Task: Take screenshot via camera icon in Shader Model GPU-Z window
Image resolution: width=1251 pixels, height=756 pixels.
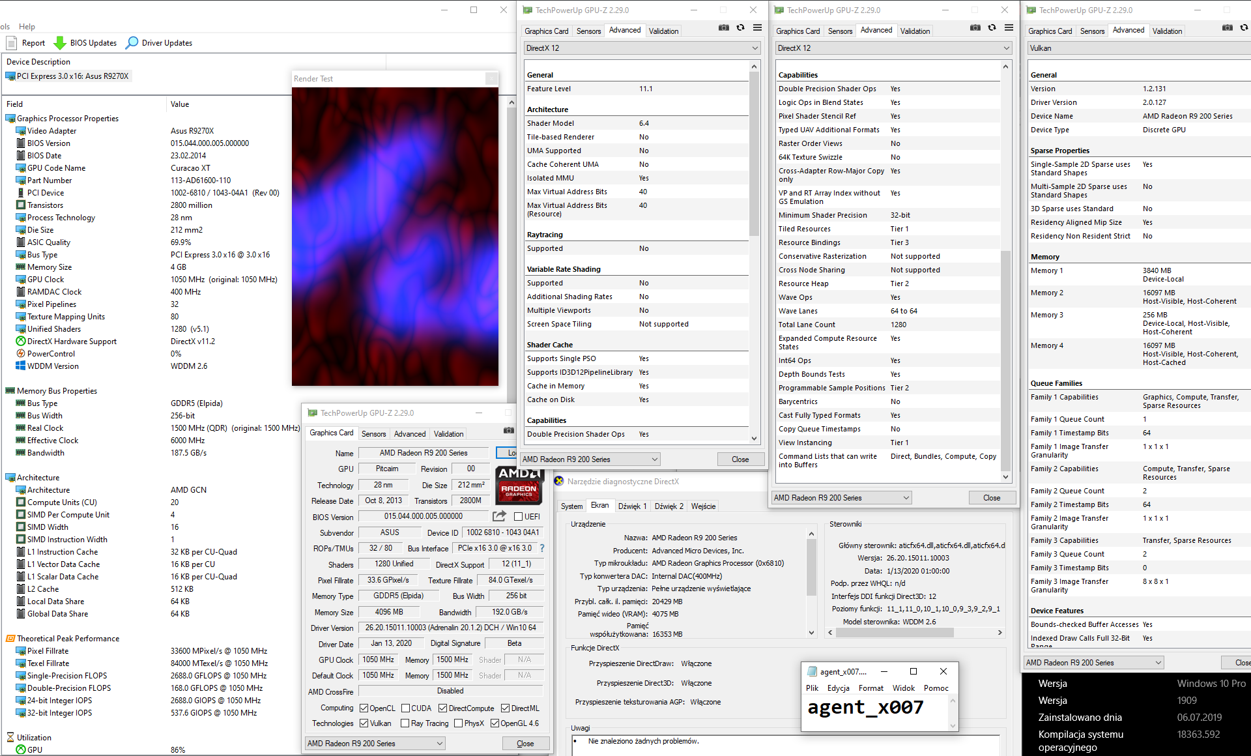Action: click(724, 28)
